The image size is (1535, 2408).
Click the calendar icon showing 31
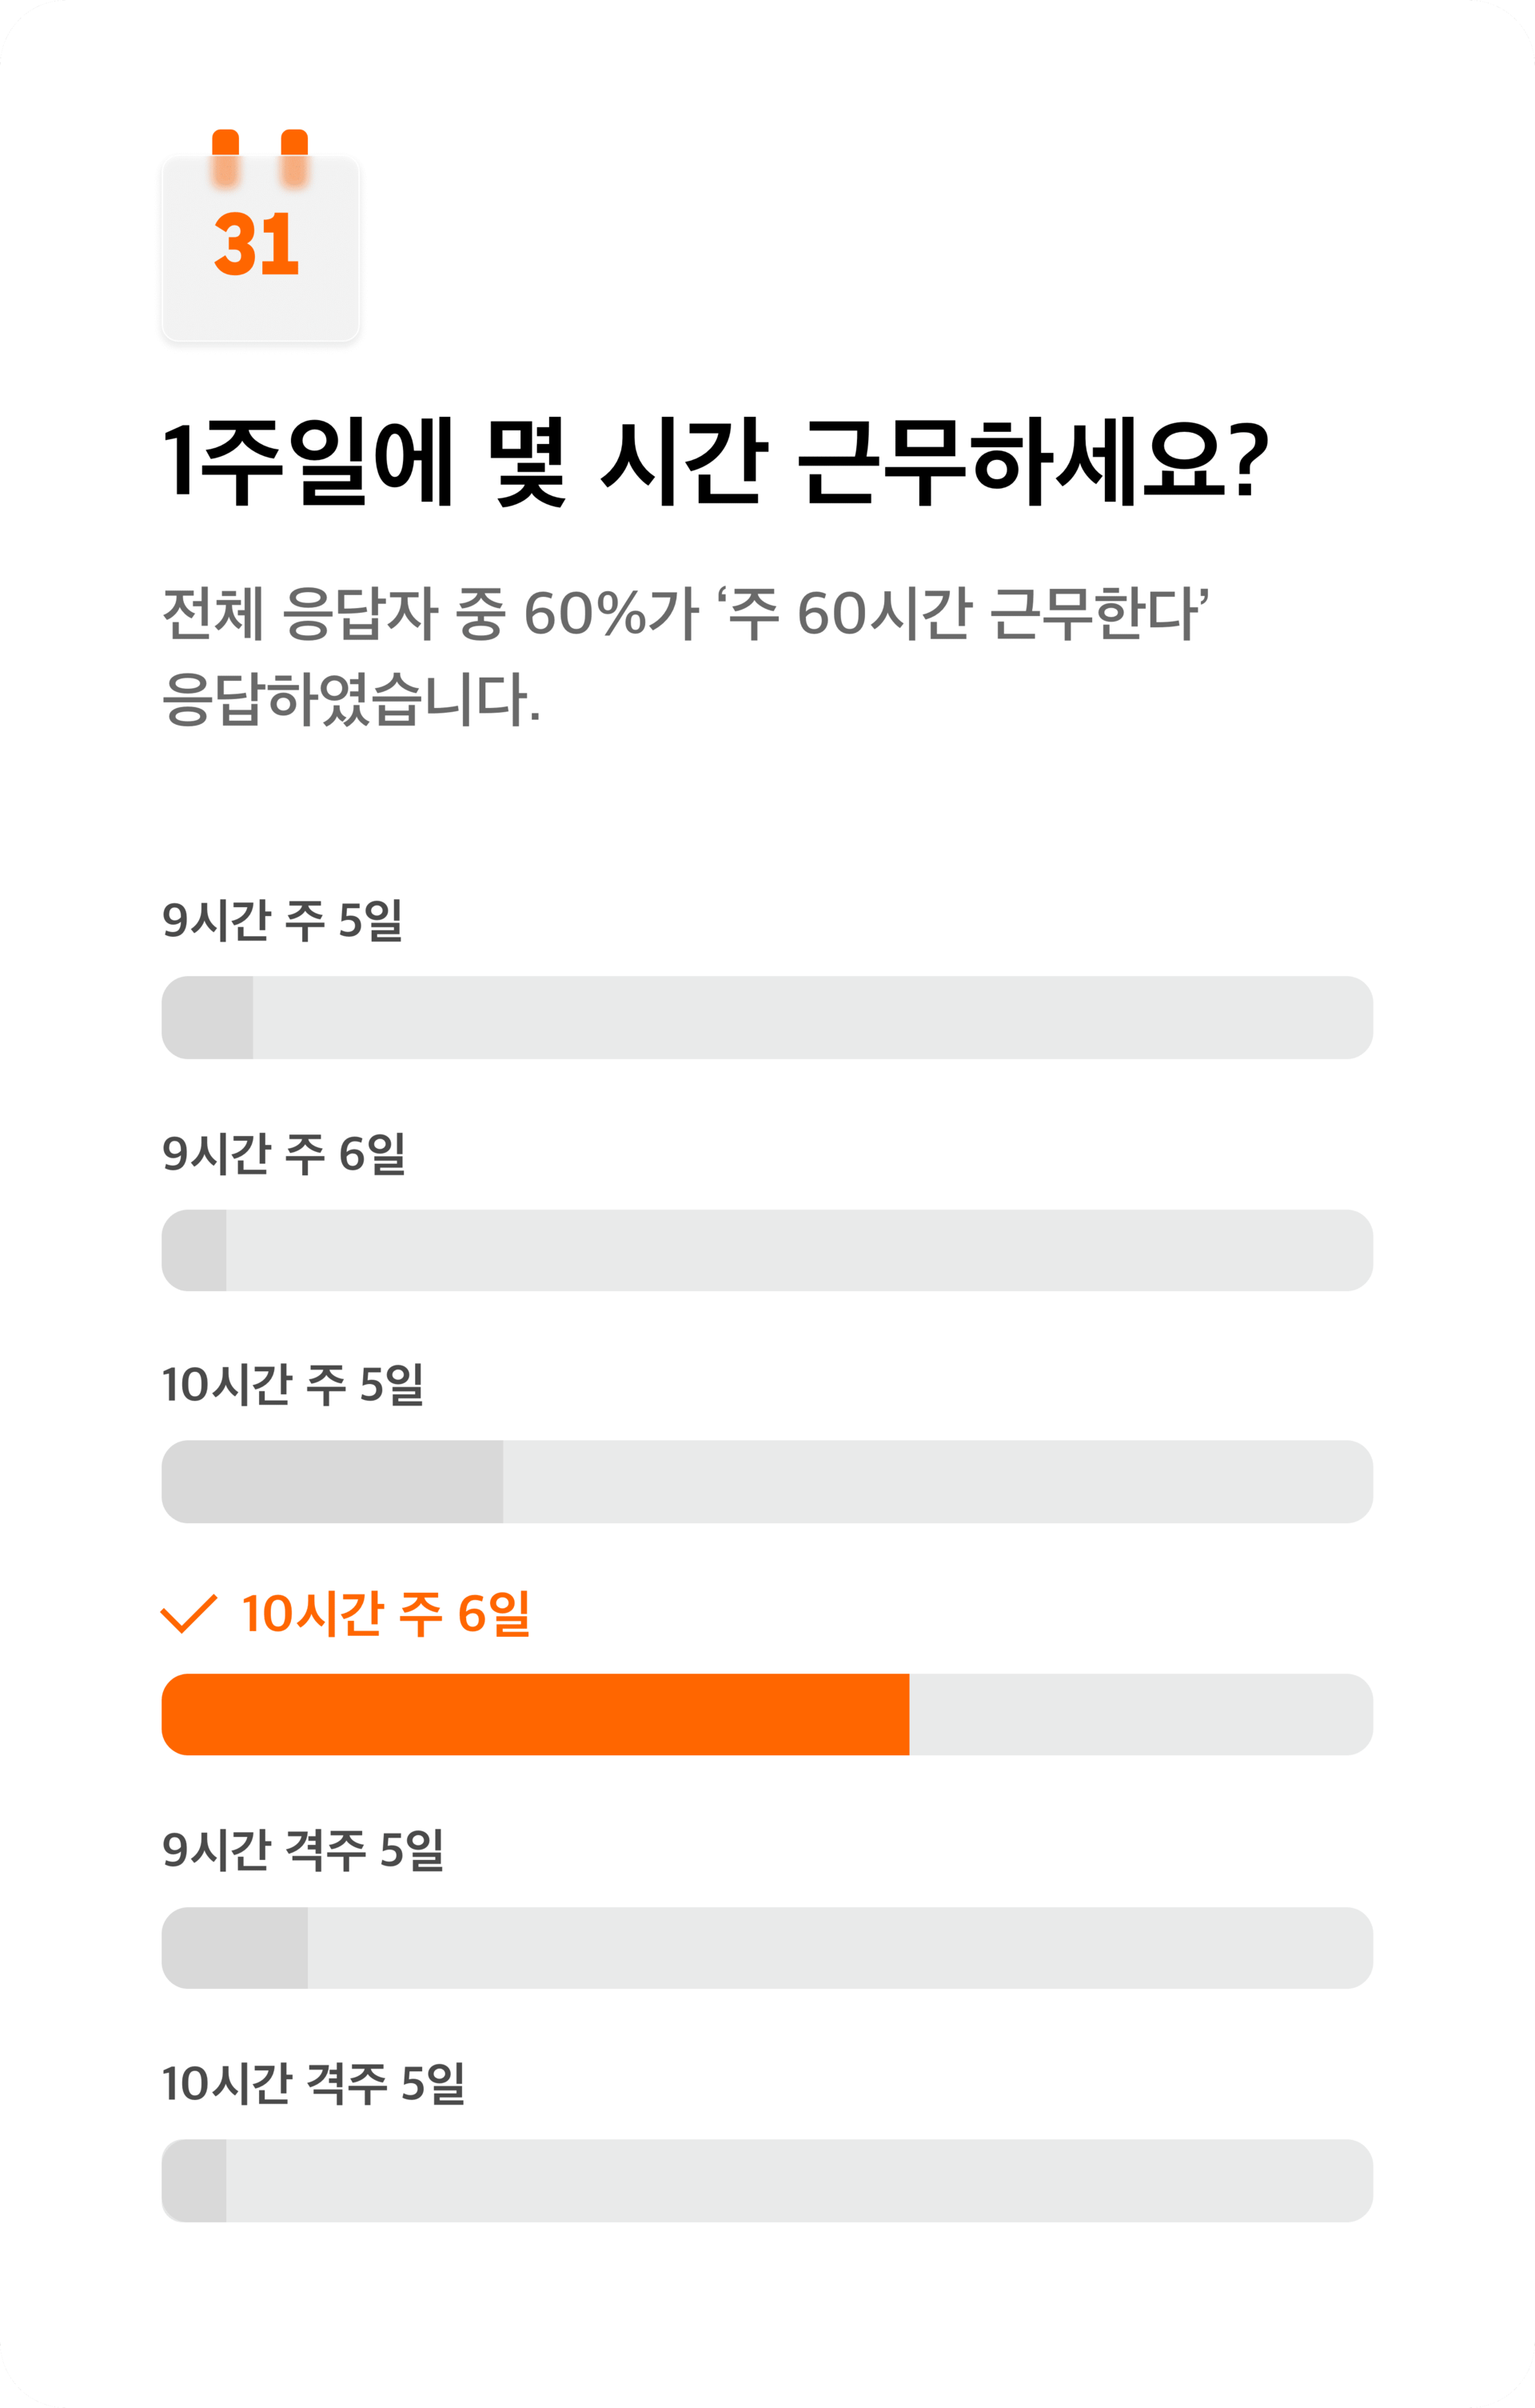tap(260, 236)
